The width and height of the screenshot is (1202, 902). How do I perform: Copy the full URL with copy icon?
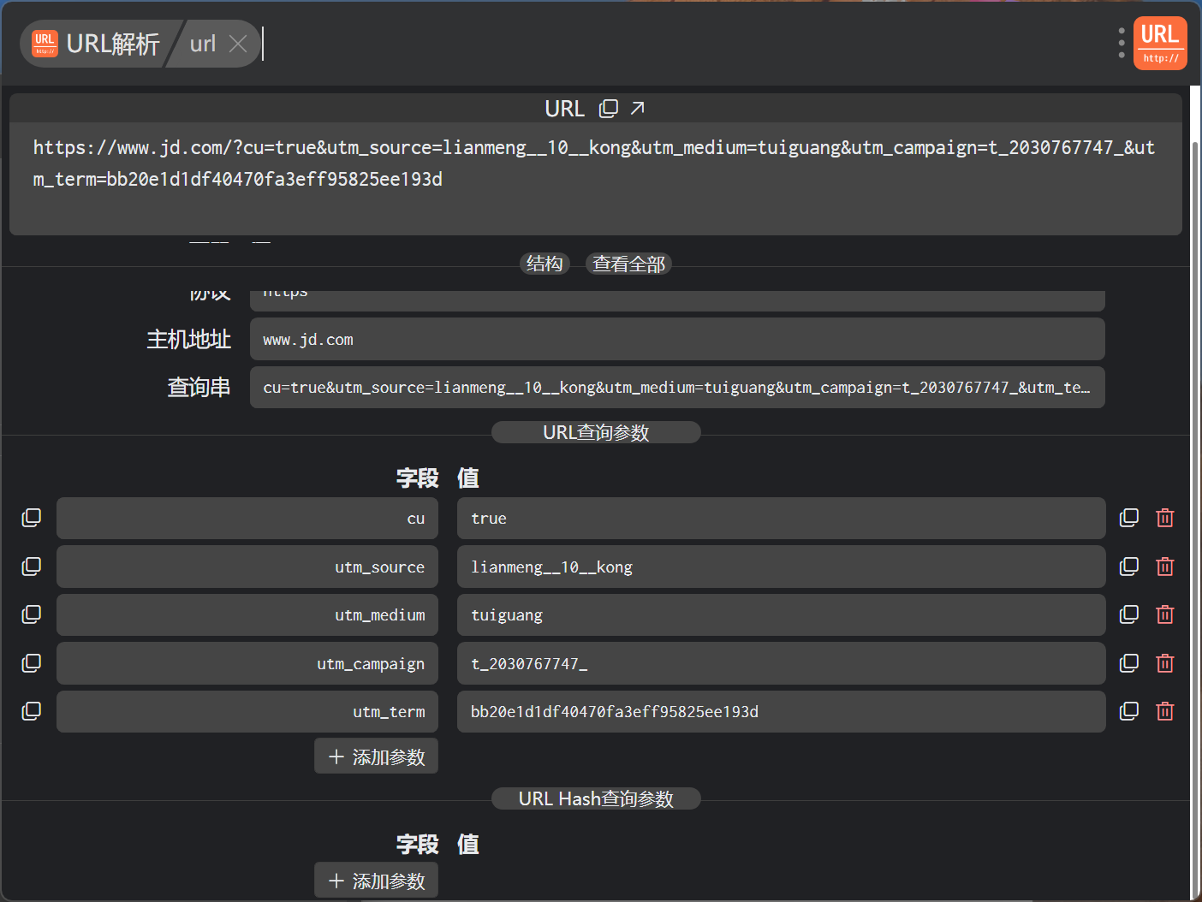609,109
